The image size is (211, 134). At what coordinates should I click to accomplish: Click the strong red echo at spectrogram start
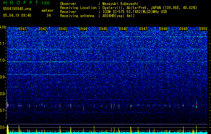pos(7,105)
